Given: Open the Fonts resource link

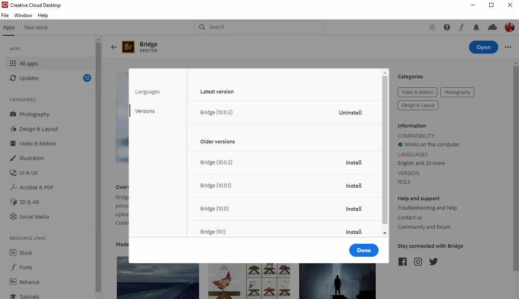Looking at the screenshot, I should (x=21, y=267).
